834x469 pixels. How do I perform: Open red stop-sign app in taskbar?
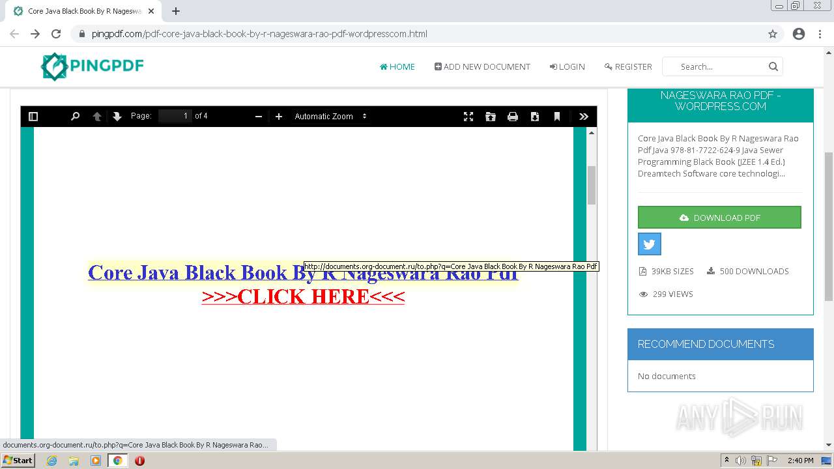pos(139,461)
